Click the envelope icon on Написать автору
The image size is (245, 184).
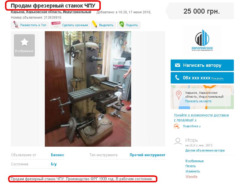coord(177,65)
